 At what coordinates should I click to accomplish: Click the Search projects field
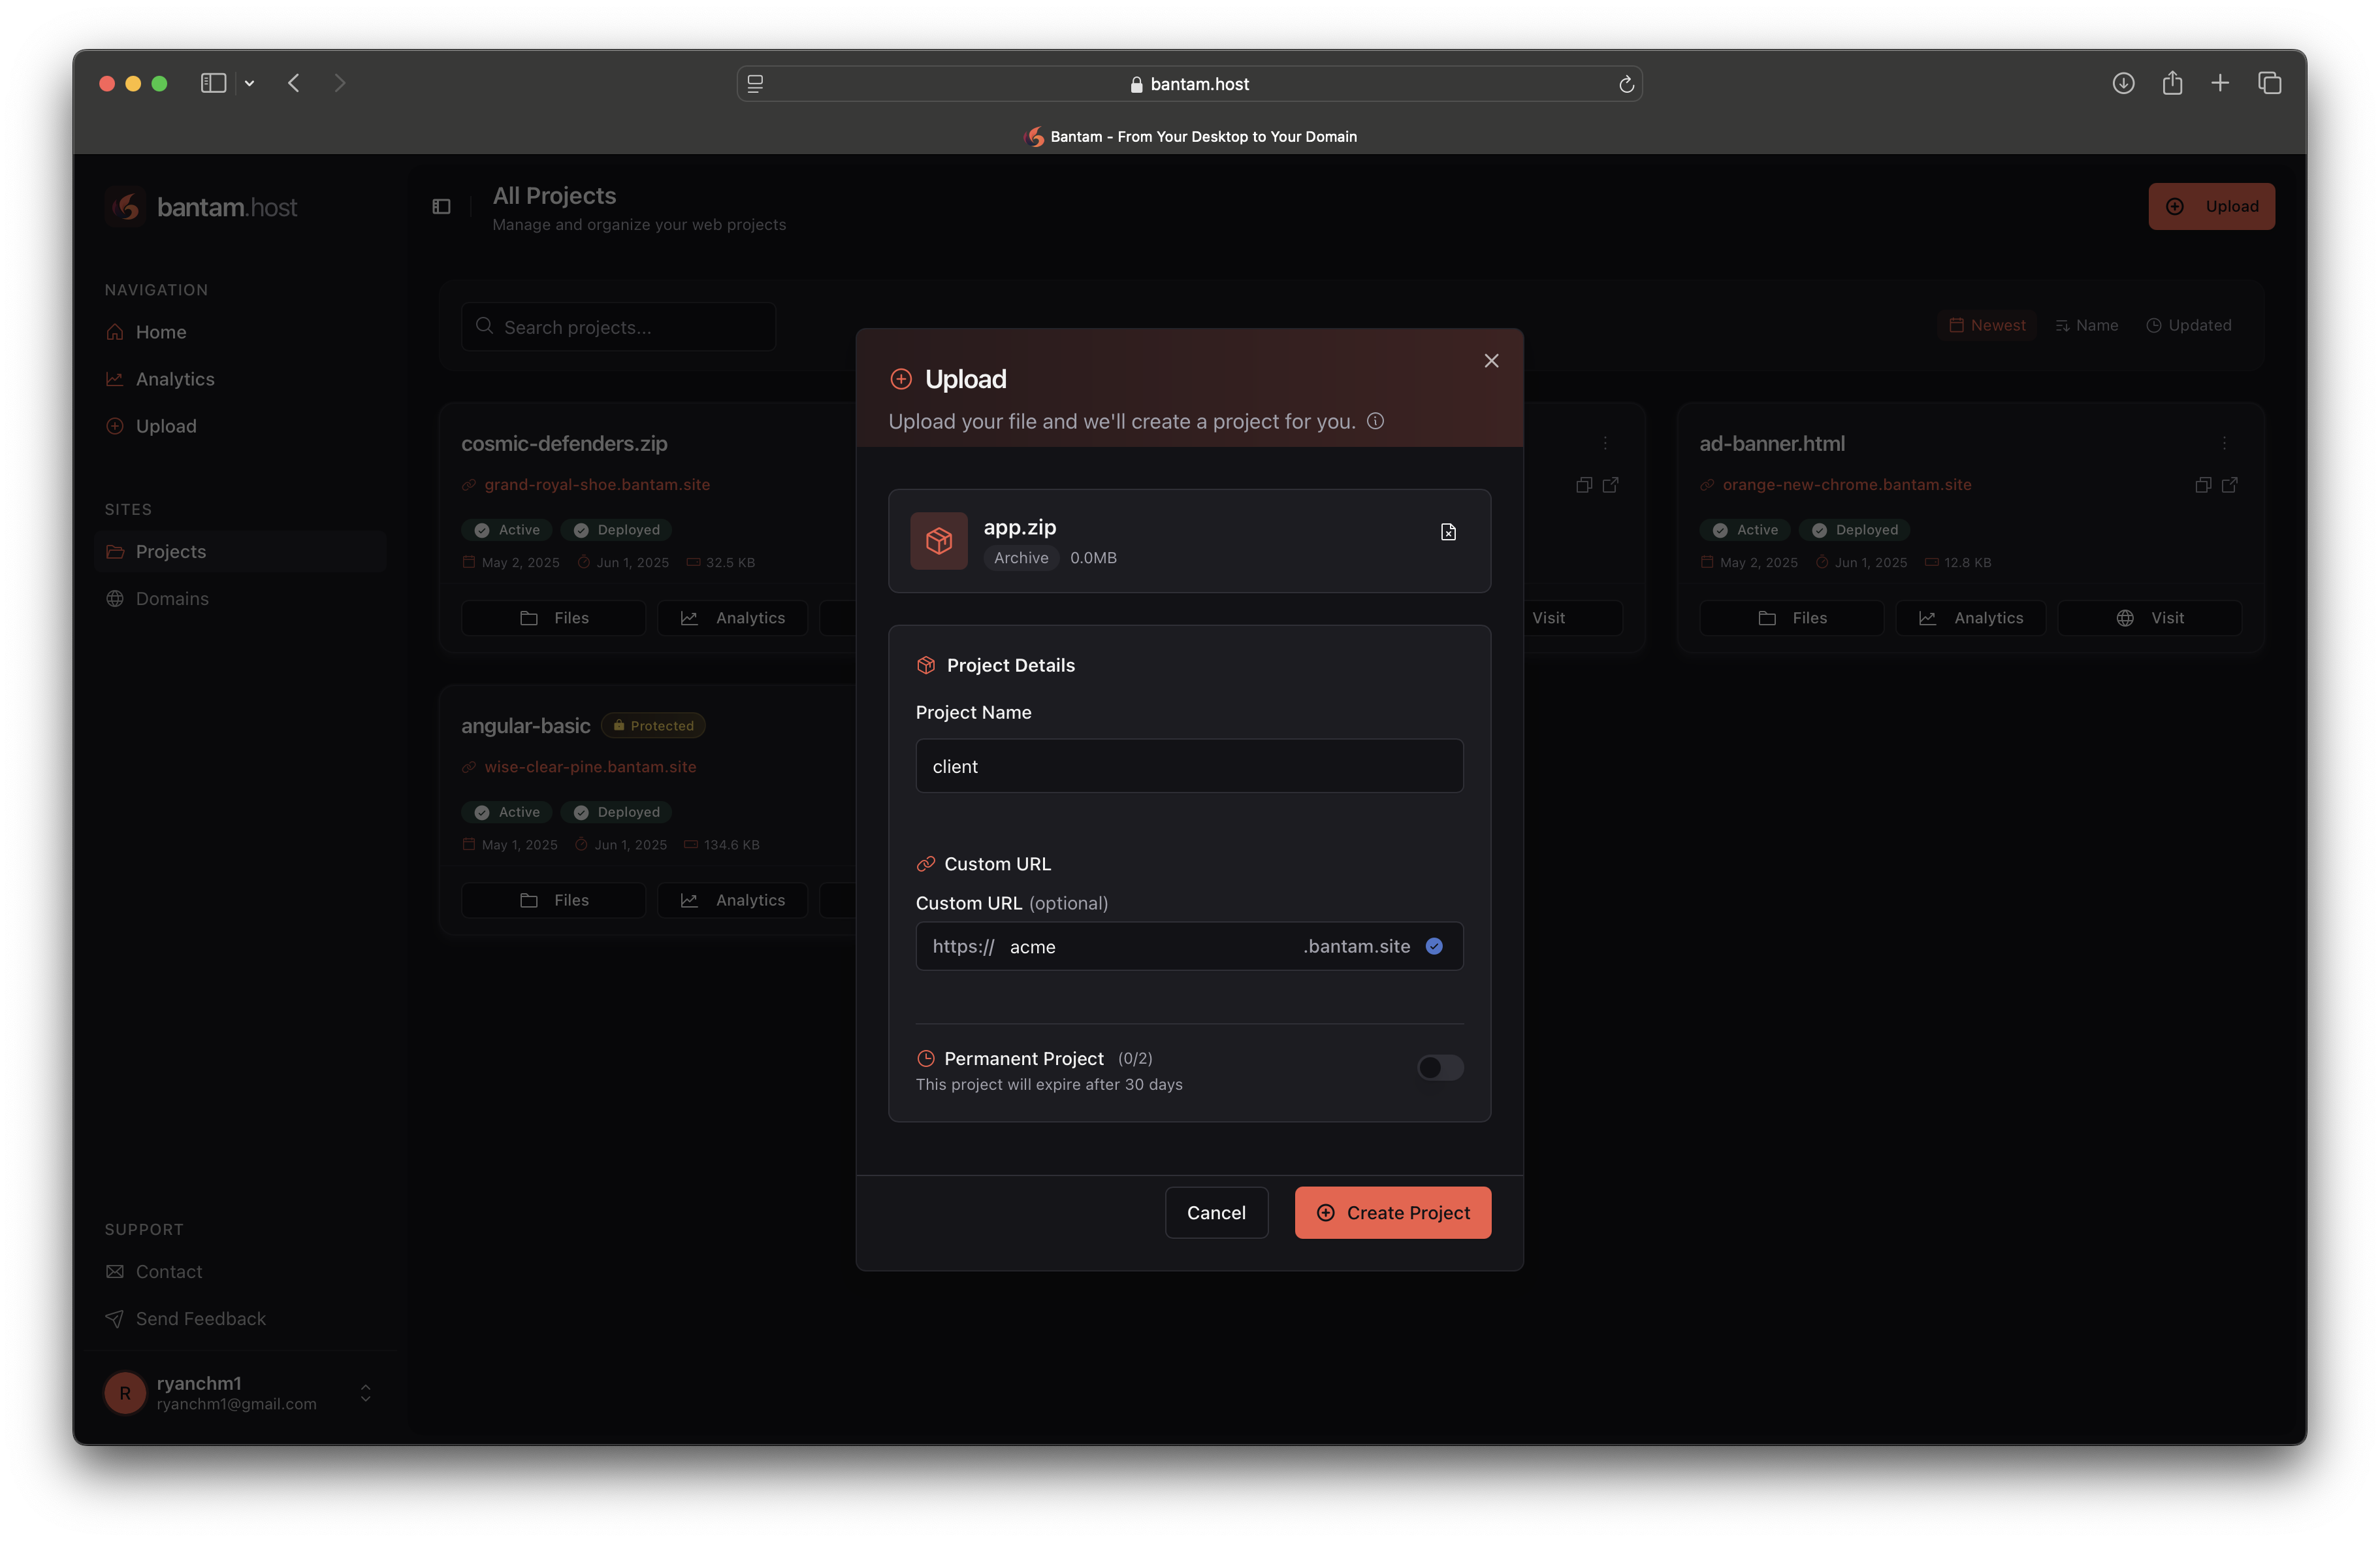tap(618, 327)
